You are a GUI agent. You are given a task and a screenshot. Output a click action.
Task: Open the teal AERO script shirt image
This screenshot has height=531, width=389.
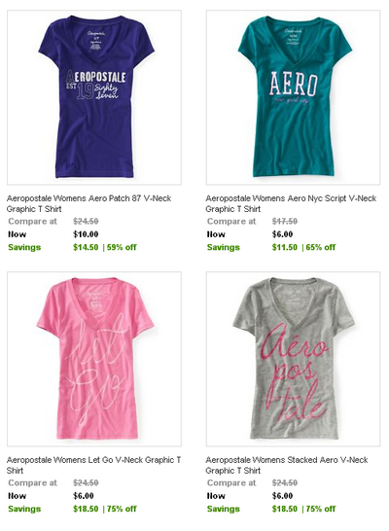coord(293,97)
